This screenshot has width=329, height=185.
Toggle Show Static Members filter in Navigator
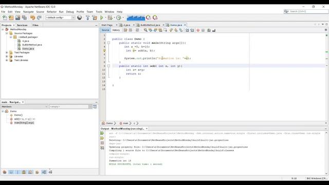[x=17, y=172]
